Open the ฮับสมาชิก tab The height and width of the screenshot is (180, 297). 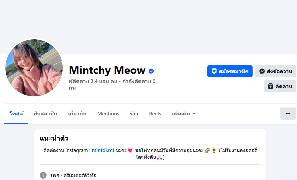(45, 113)
